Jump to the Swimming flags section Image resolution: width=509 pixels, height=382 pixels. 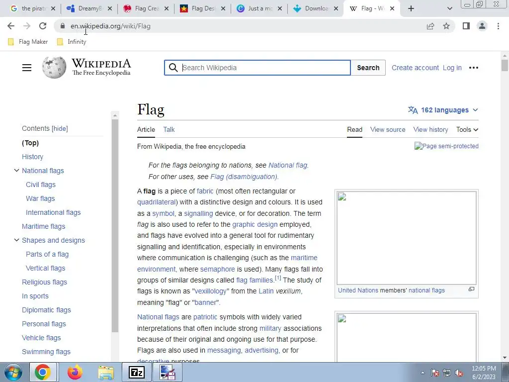(x=46, y=352)
